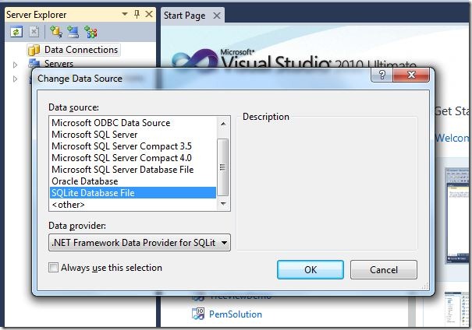Click the Stop Refresh icon in Server Explorer
Viewport: 472px width, 330px height.
[x=34, y=32]
